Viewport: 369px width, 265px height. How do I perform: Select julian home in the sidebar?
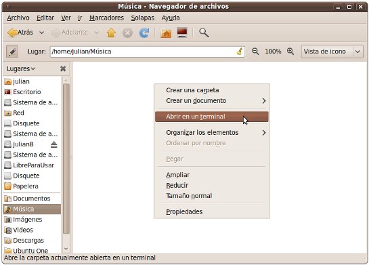click(x=32, y=81)
